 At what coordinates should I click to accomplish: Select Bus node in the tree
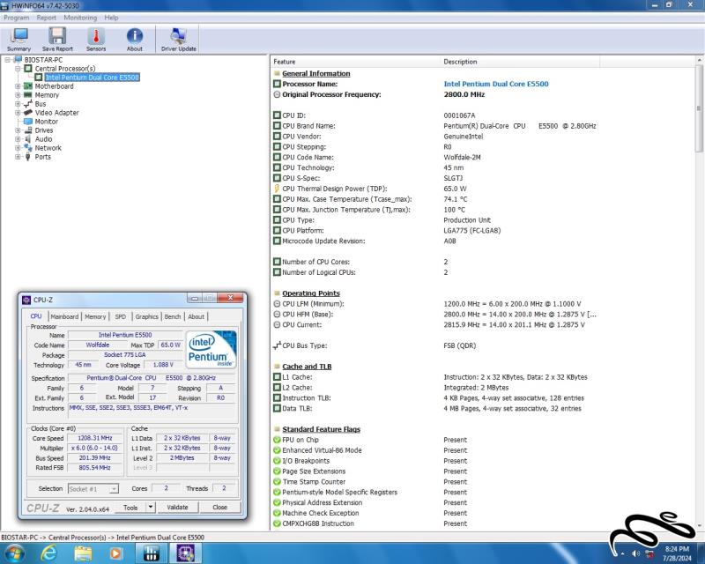pos(41,104)
